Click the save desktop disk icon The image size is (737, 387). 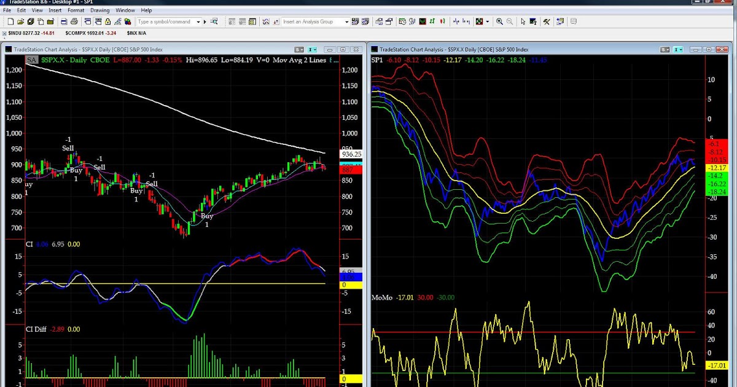(x=31, y=21)
